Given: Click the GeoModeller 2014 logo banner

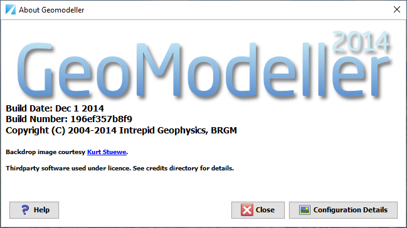Looking at the screenshot, I should tap(204, 65).
